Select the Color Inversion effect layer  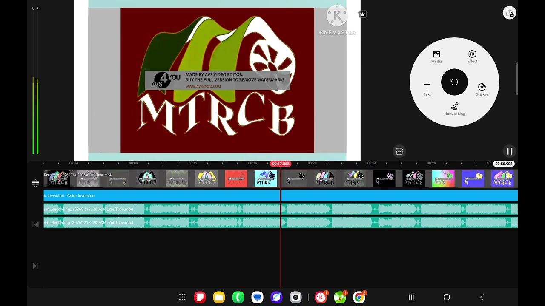[x=281, y=195]
